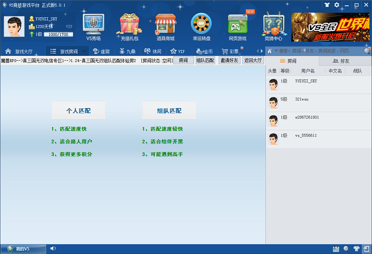This screenshot has width=372, height=254.
Task: Click the home icon beside search box
Action: [x=270, y=51]
